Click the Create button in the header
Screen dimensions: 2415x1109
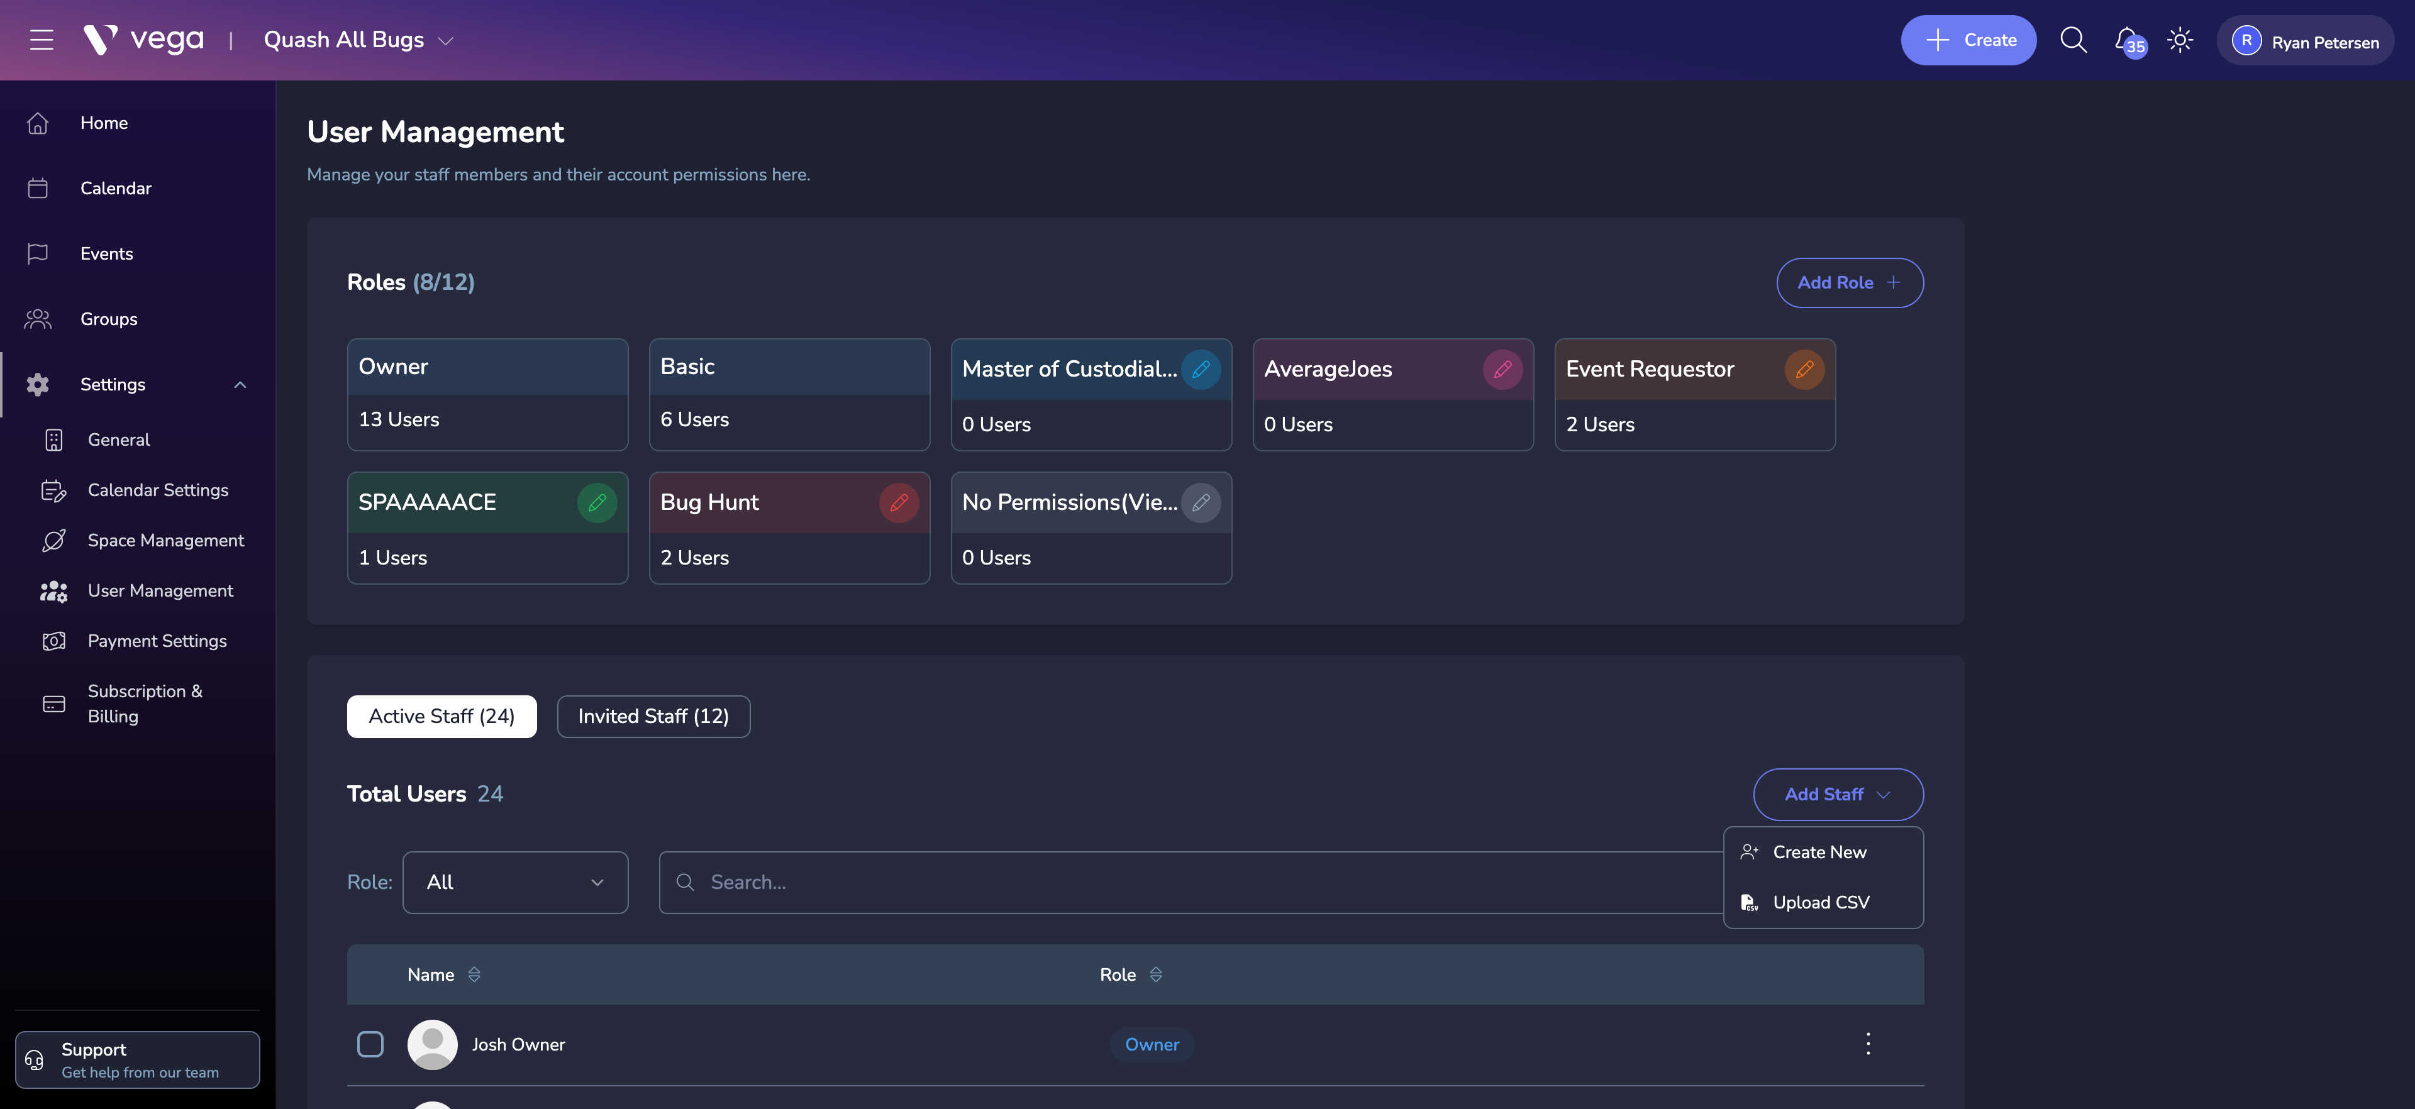point(1968,40)
